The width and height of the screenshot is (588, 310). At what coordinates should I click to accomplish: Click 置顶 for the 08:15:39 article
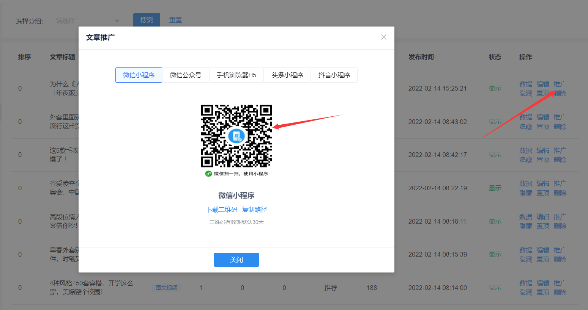[543, 259]
